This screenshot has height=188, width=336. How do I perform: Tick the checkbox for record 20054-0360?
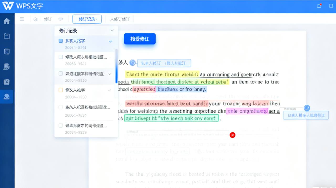click(x=60, y=74)
